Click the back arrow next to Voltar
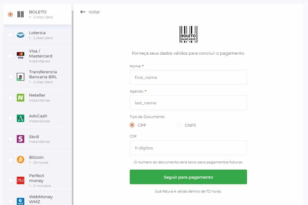308x205 pixels. (x=83, y=12)
